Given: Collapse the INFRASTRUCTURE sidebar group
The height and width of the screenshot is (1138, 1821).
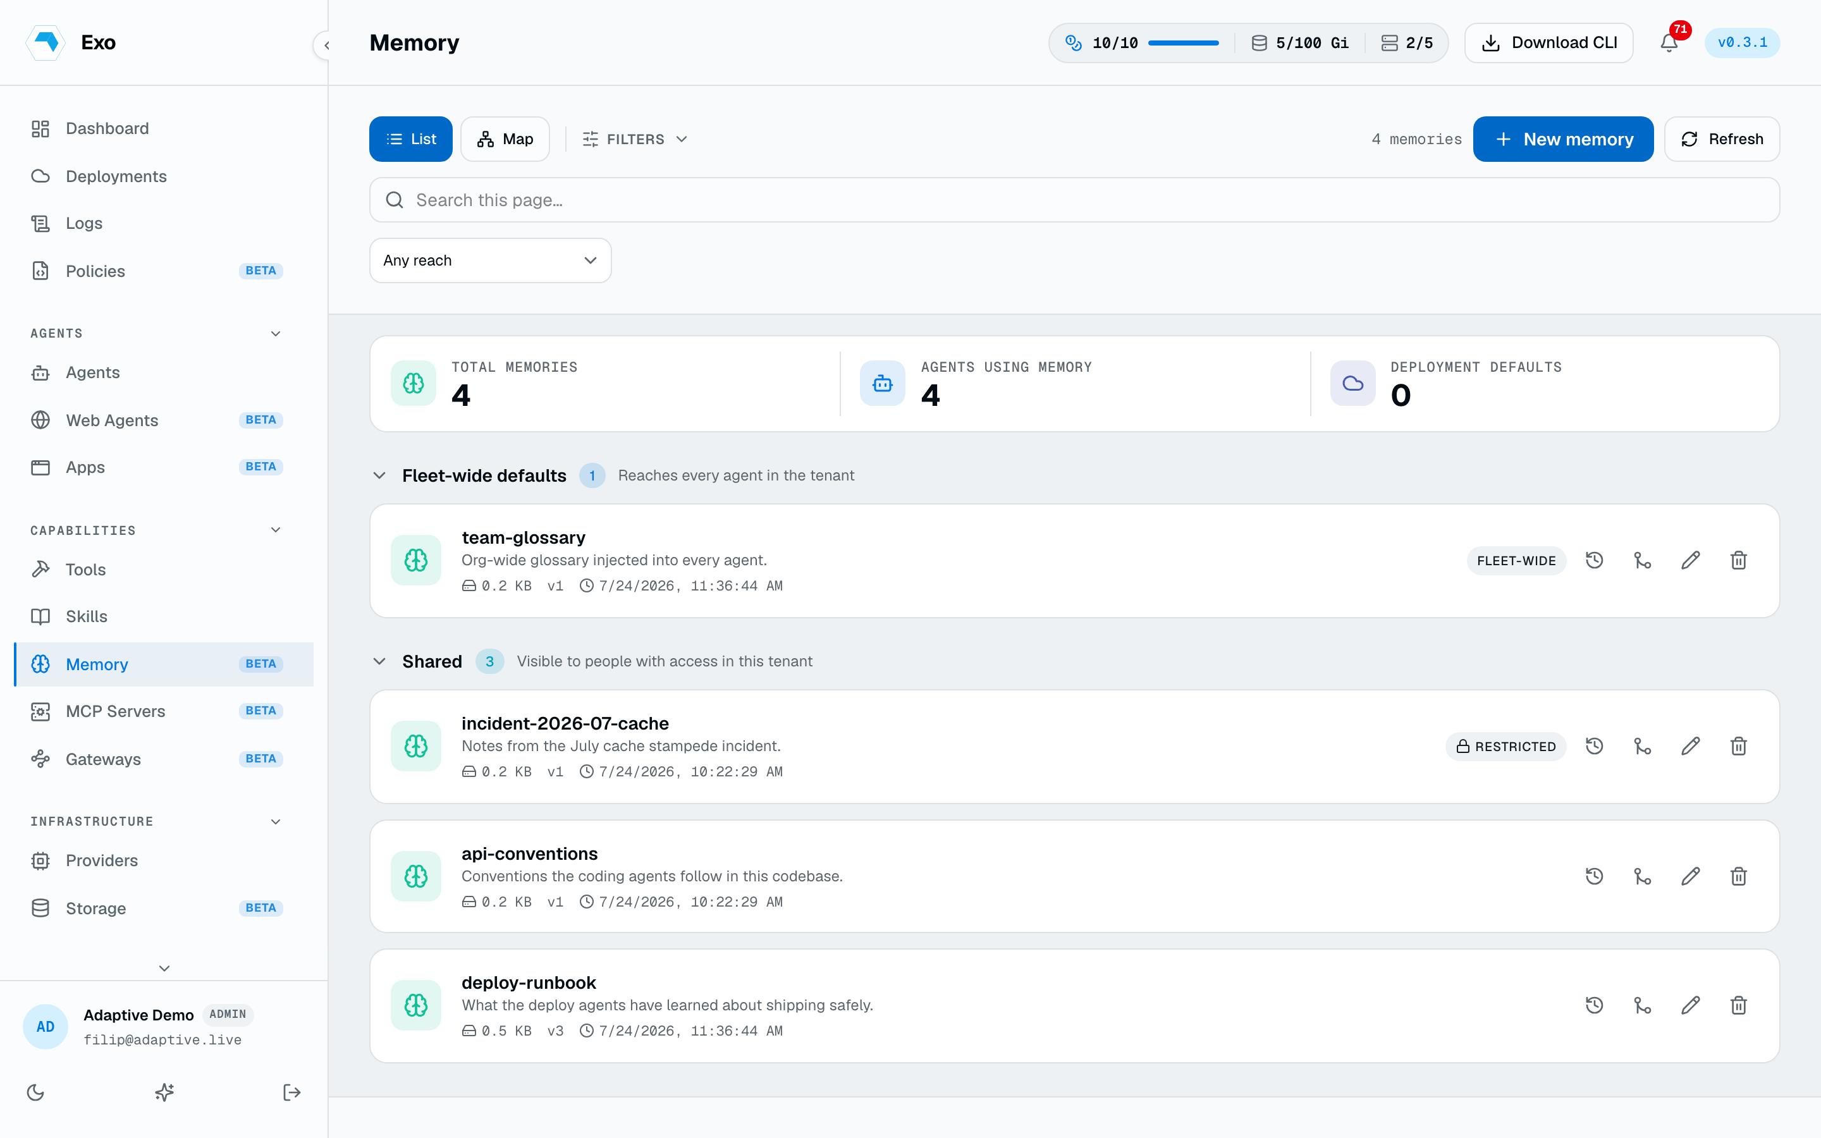Looking at the screenshot, I should click(x=276, y=821).
